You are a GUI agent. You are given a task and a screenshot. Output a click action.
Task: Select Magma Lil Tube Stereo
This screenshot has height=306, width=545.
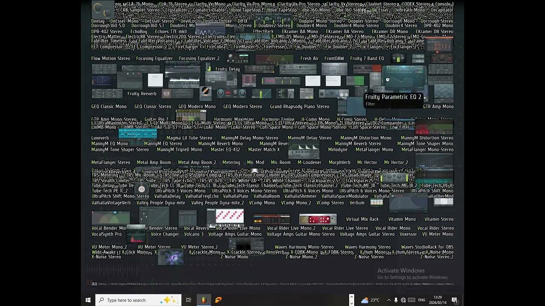coord(189,138)
